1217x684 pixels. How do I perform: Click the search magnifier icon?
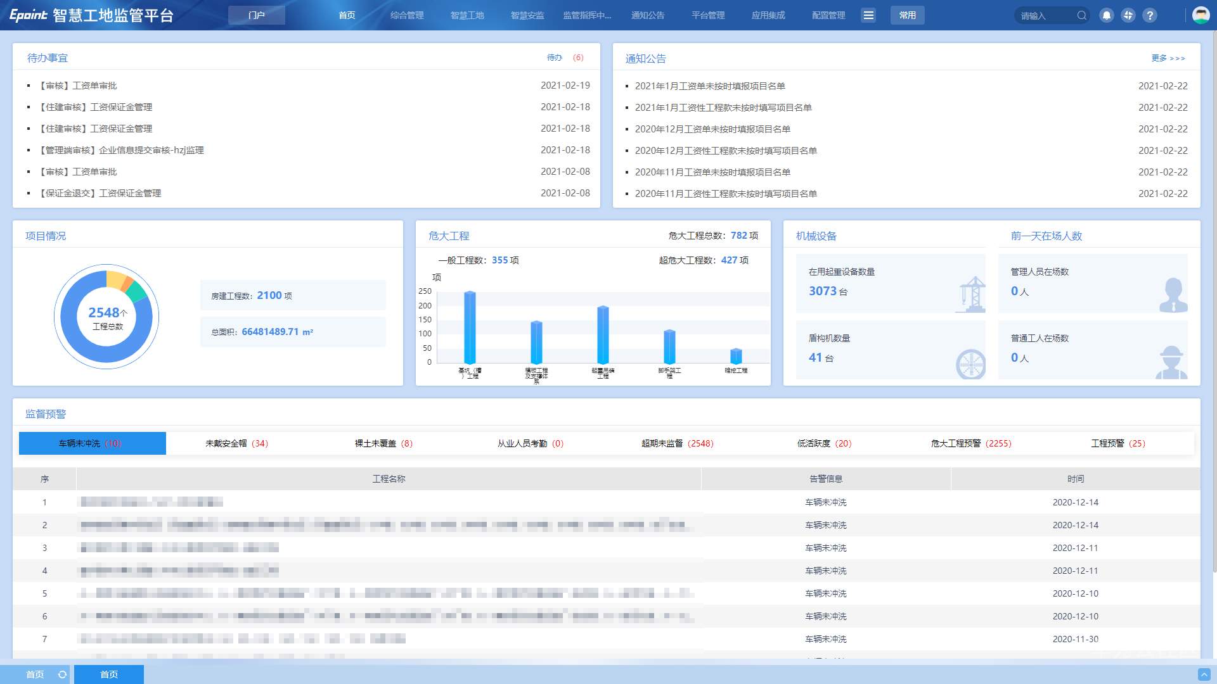(1081, 15)
